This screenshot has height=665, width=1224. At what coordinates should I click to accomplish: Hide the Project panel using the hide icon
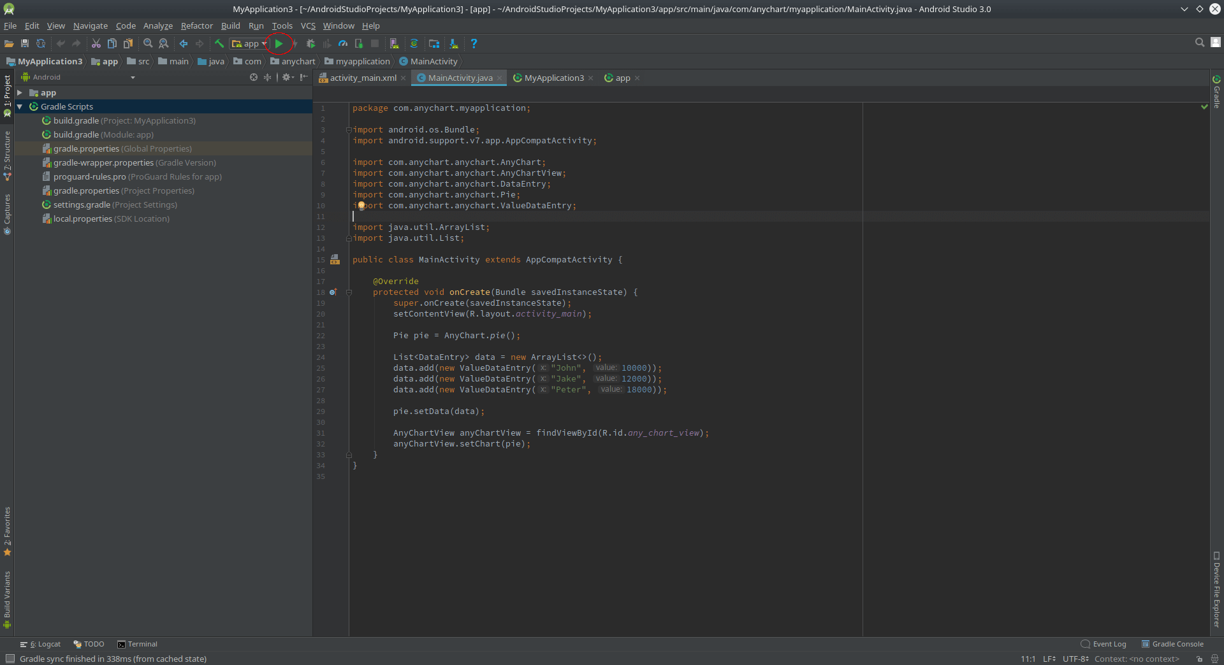pos(304,77)
